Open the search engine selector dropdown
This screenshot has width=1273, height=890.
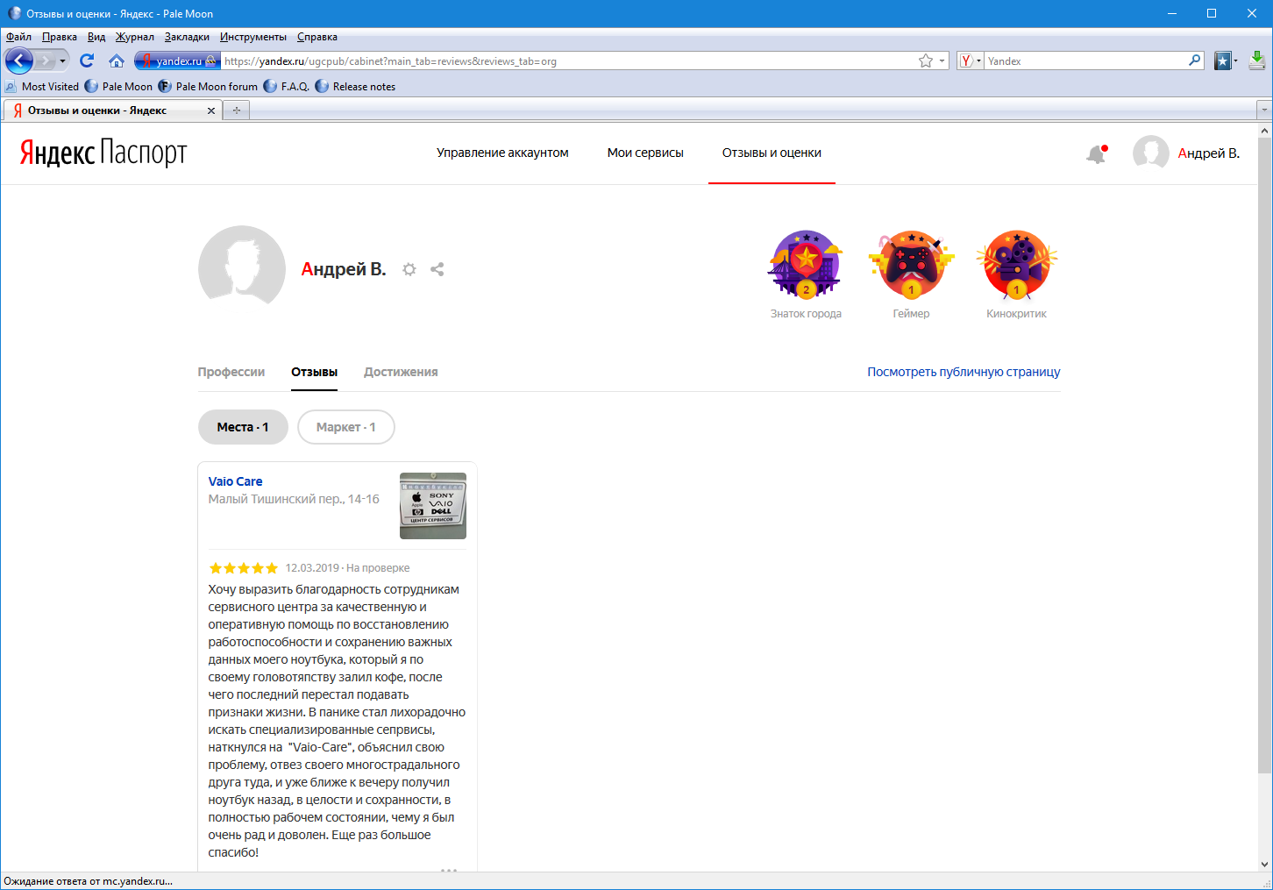pyautogui.click(x=970, y=61)
